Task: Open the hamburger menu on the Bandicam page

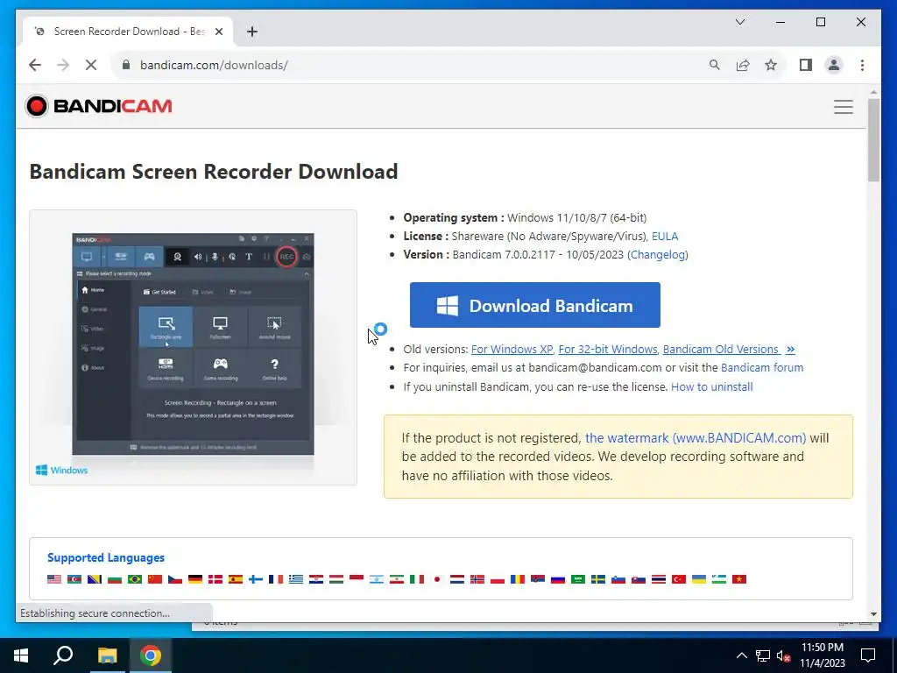Action: 843,107
